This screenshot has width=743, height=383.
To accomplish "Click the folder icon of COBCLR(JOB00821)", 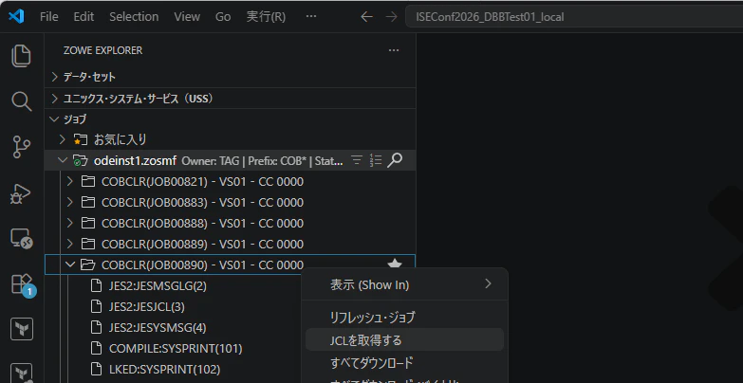I will (x=87, y=181).
